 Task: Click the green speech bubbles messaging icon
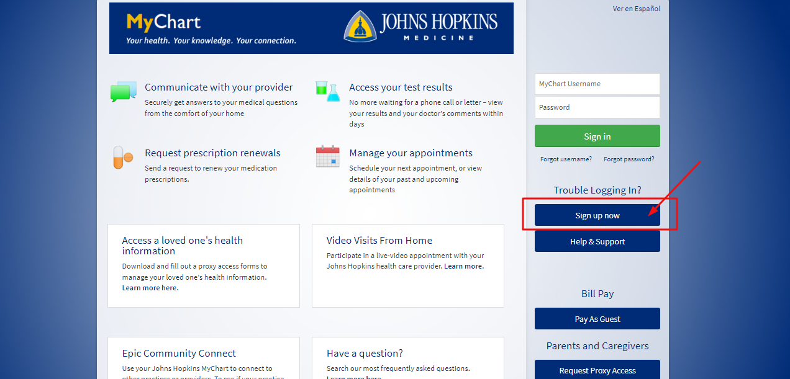point(122,91)
